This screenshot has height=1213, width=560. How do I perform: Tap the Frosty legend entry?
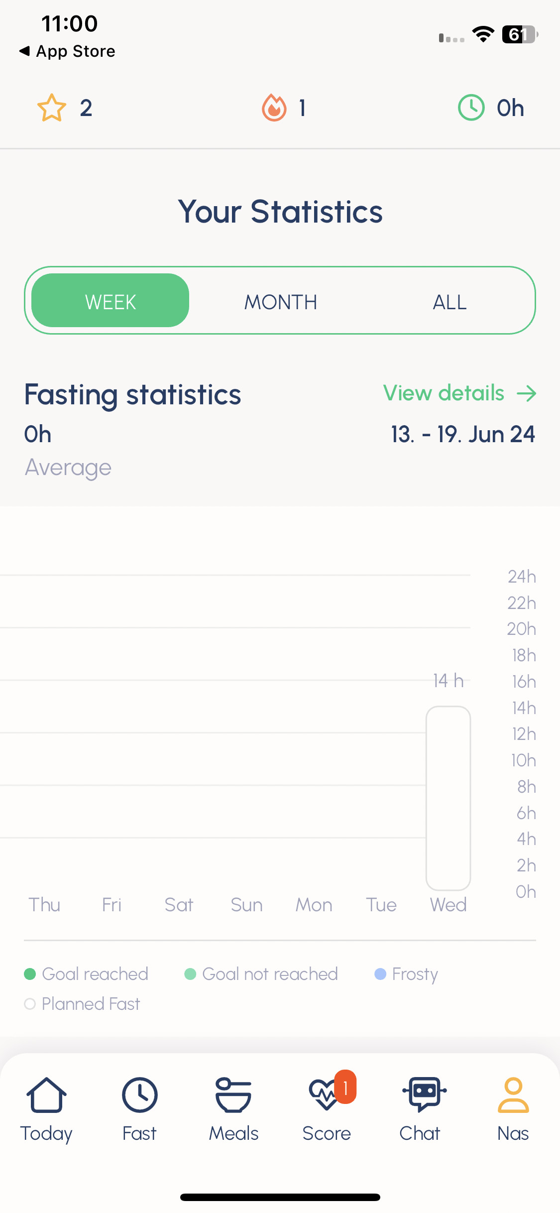point(406,974)
